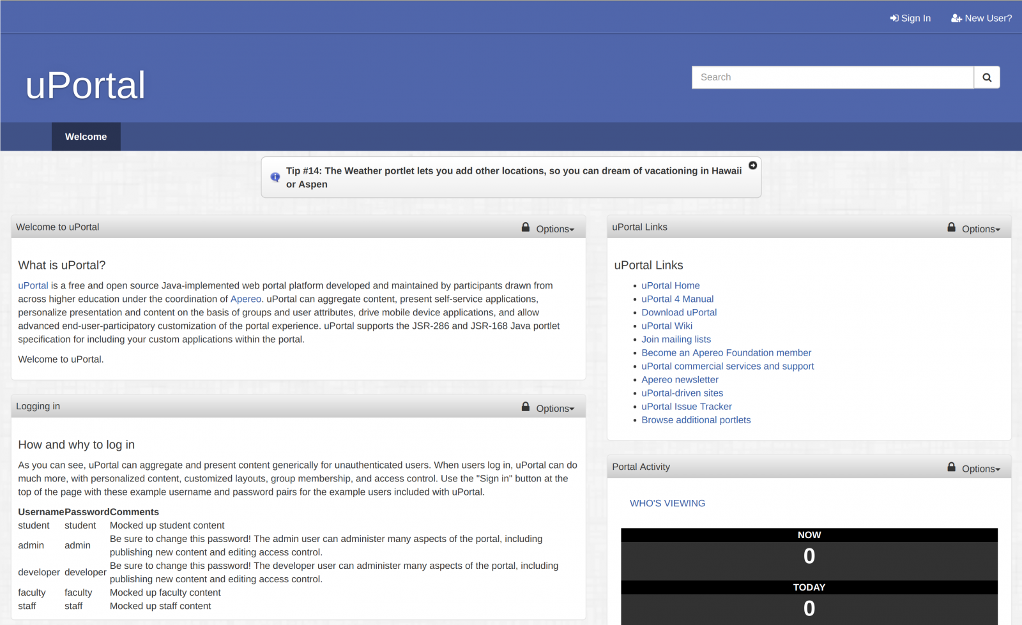The height and width of the screenshot is (625, 1022).
Task: Click the 'student' username cell
Action: [x=34, y=525]
